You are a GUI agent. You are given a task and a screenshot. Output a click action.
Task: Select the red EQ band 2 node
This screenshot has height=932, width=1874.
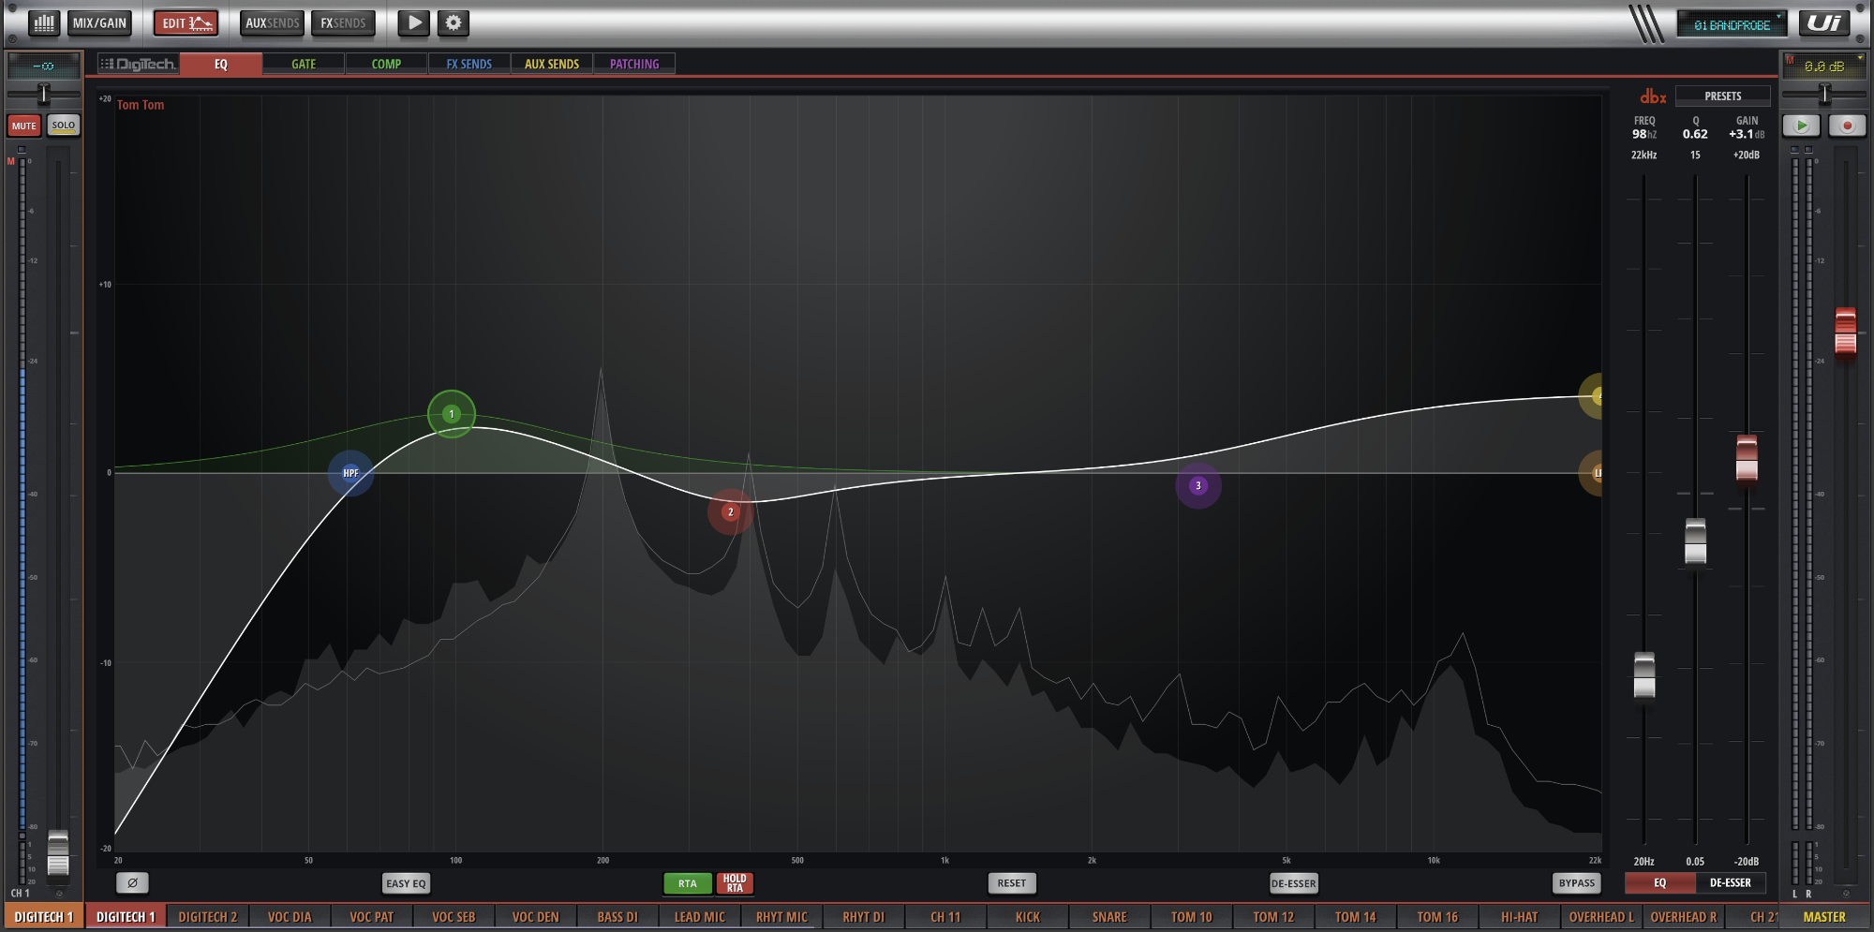(730, 511)
